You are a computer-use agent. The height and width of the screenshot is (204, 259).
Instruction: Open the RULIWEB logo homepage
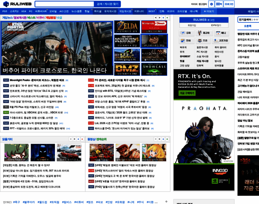click(x=17, y=4)
